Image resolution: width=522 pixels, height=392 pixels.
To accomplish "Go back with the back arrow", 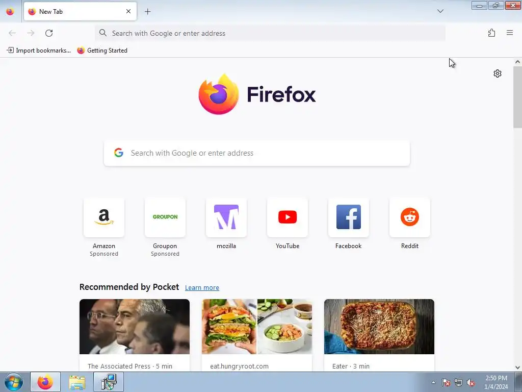I will pos(12,33).
